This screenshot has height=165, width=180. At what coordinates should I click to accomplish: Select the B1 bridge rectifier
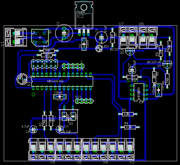pos(40,37)
